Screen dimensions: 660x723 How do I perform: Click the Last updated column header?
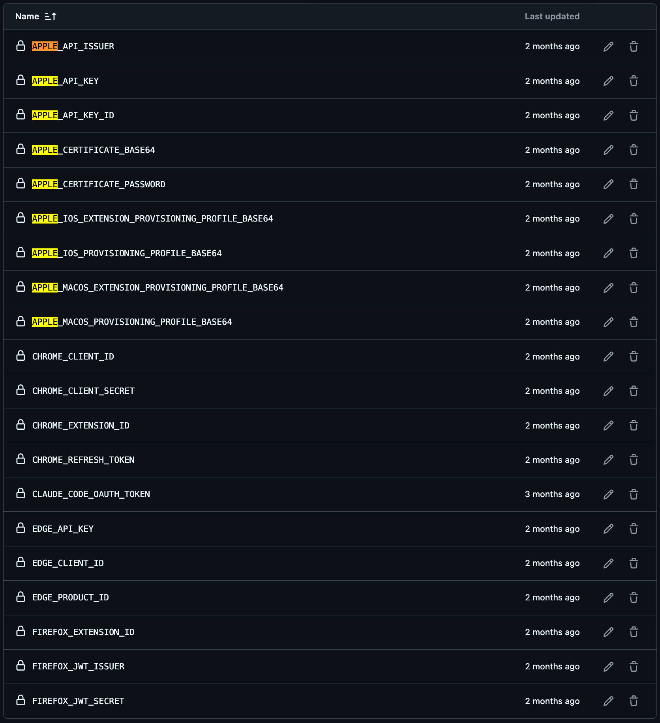552,17
